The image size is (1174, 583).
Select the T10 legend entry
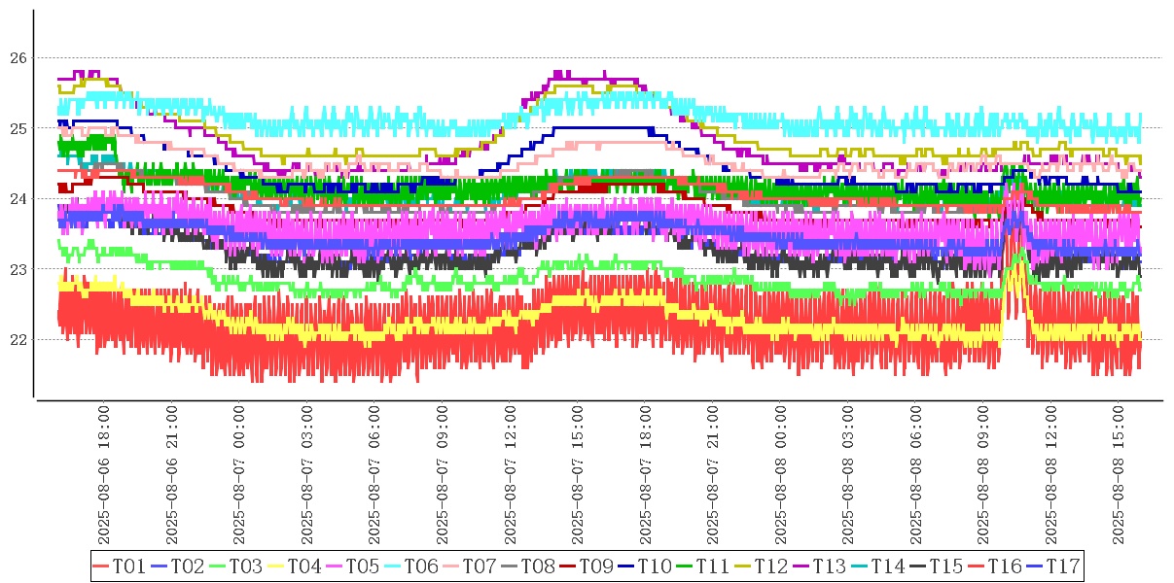pos(654,566)
